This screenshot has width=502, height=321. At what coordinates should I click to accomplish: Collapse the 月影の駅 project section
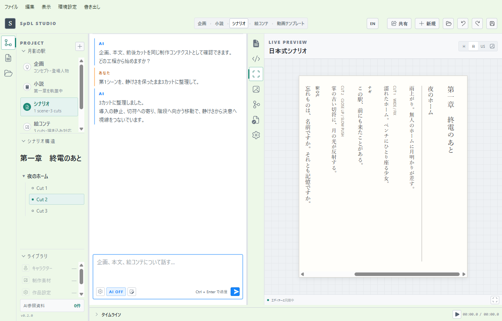pos(23,51)
